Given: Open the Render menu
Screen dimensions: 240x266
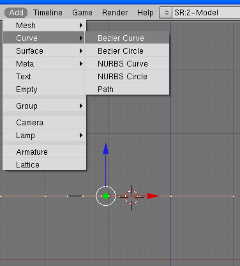Looking at the screenshot, I should (x=115, y=13).
